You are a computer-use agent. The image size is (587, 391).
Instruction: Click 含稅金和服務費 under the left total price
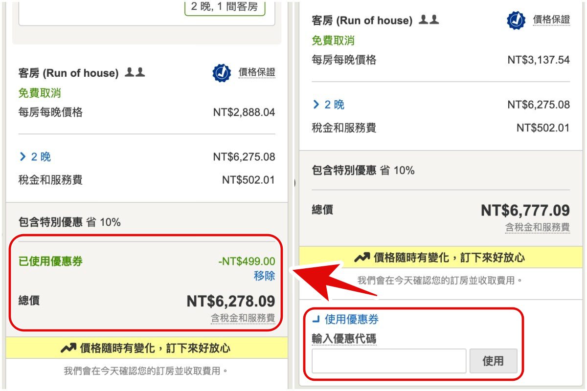tap(243, 318)
